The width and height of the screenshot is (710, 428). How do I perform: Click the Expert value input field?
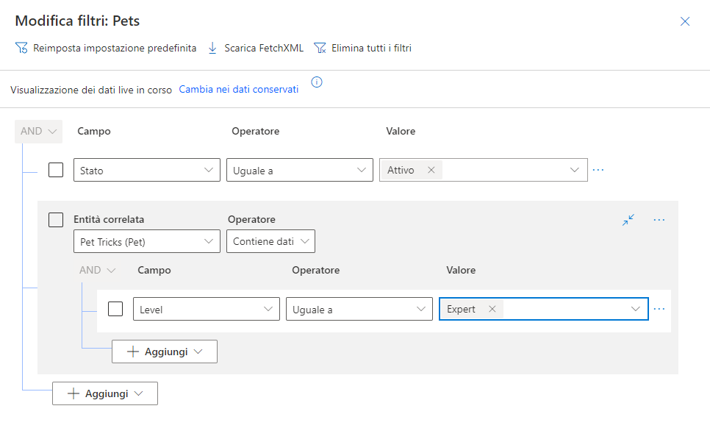pyautogui.click(x=566, y=309)
